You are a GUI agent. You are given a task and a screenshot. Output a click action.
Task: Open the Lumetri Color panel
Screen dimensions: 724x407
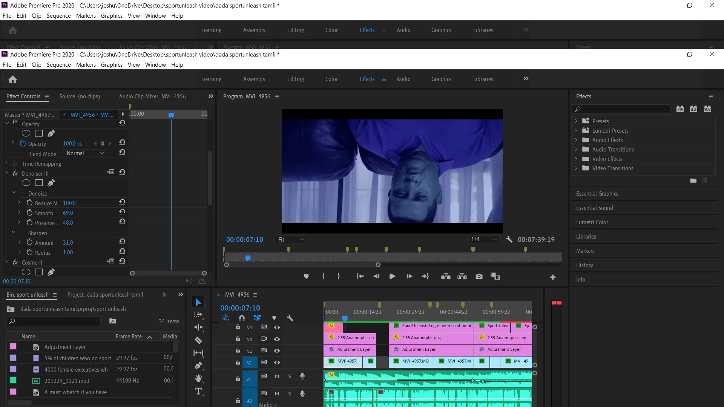click(x=592, y=222)
